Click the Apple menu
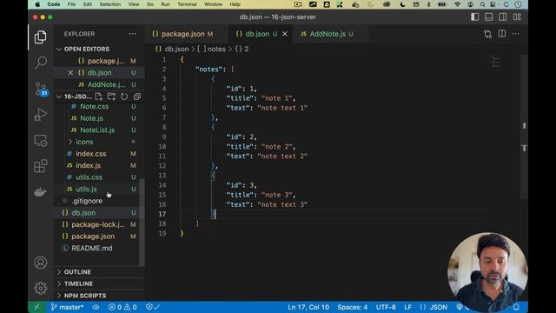The width and height of the screenshot is (556, 313). (x=37, y=4)
